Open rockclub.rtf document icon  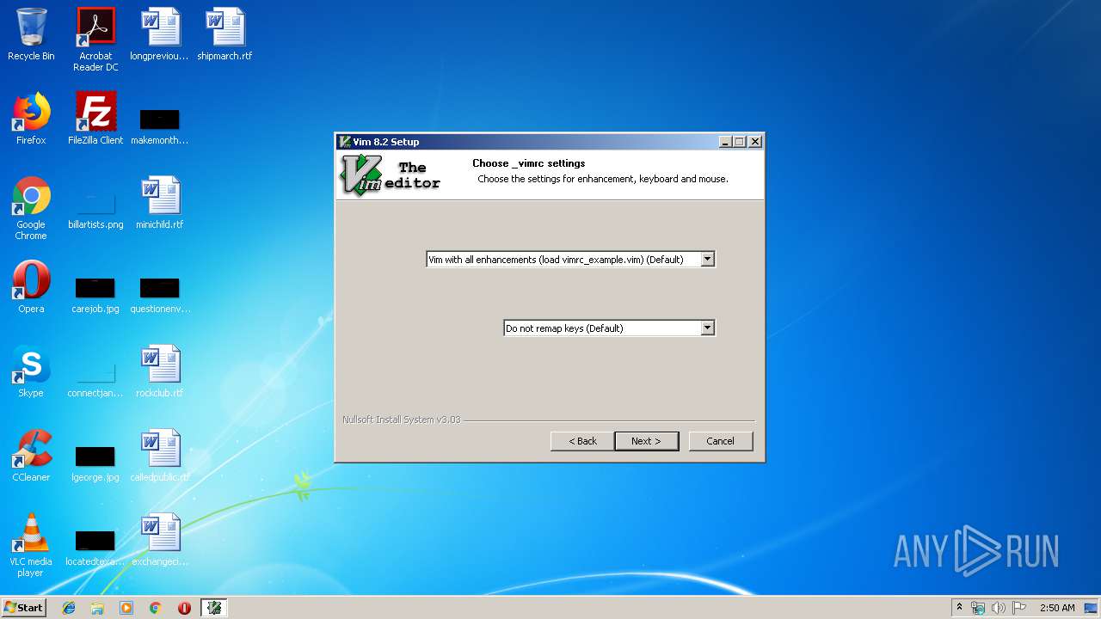(160, 371)
